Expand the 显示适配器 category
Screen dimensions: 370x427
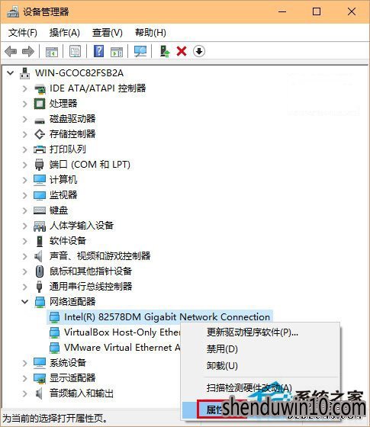[x=24, y=378]
